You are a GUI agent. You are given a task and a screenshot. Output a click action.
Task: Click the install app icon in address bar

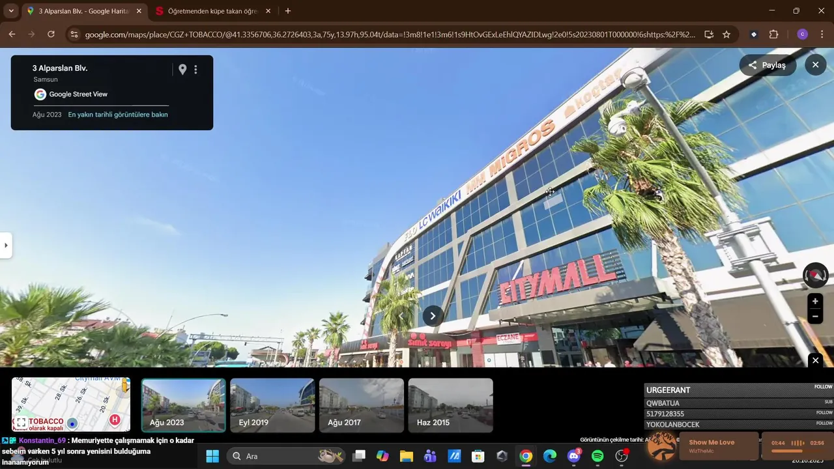pos(709,35)
